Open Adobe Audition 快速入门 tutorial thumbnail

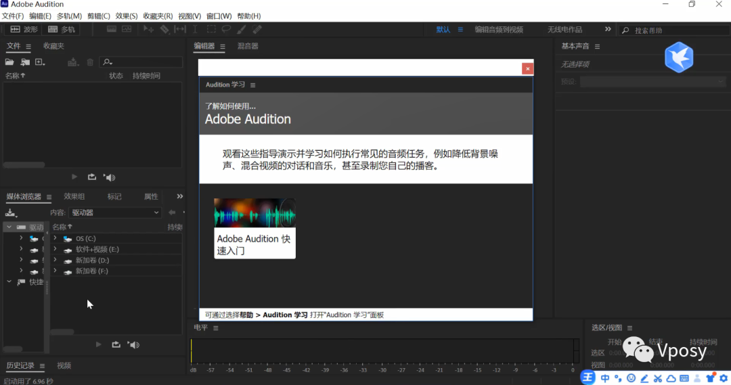(x=254, y=229)
